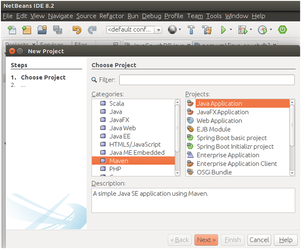Select OSGi Bundle project type

(238, 172)
